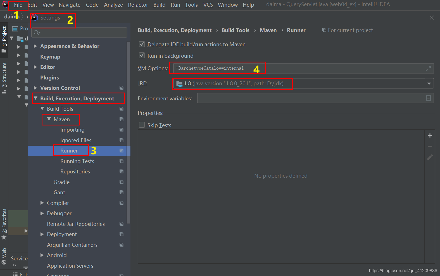Click project-level icon beside Running Tests
The image size is (440, 276).
[x=122, y=161]
